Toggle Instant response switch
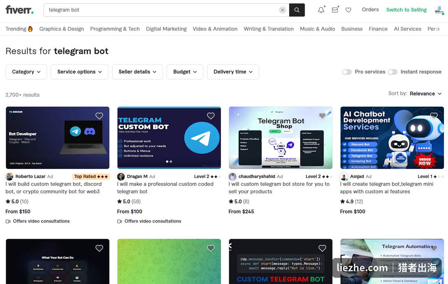Image resolution: width=448 pixels, height=284 pixels. 393,72
